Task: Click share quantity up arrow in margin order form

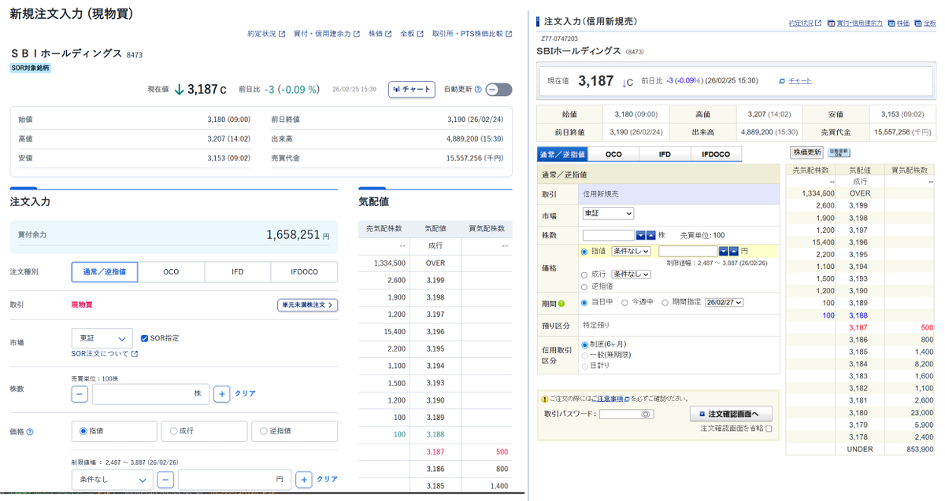Action: click(x=650, y=235)
